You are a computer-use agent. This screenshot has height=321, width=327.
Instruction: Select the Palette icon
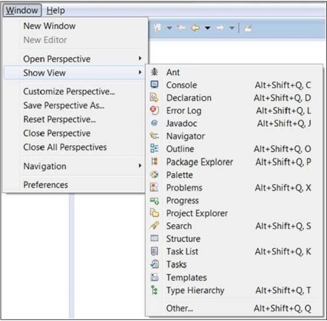pyautogui.click(x=155, y=175)
